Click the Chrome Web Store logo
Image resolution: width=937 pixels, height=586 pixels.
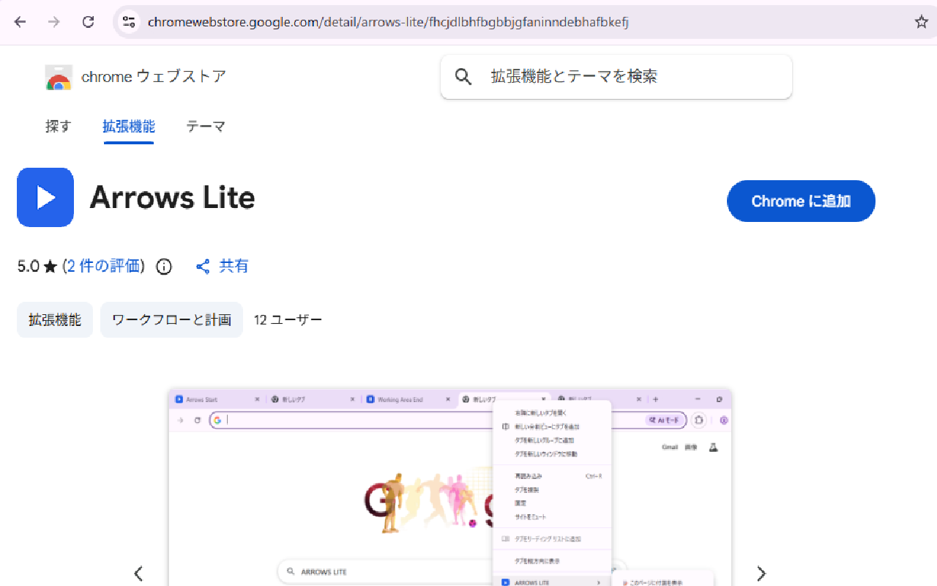59,77
